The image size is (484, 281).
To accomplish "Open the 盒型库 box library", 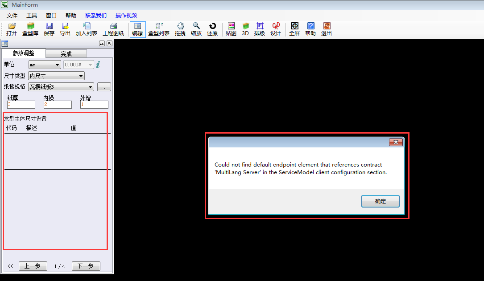I will (x=30, y=29).
